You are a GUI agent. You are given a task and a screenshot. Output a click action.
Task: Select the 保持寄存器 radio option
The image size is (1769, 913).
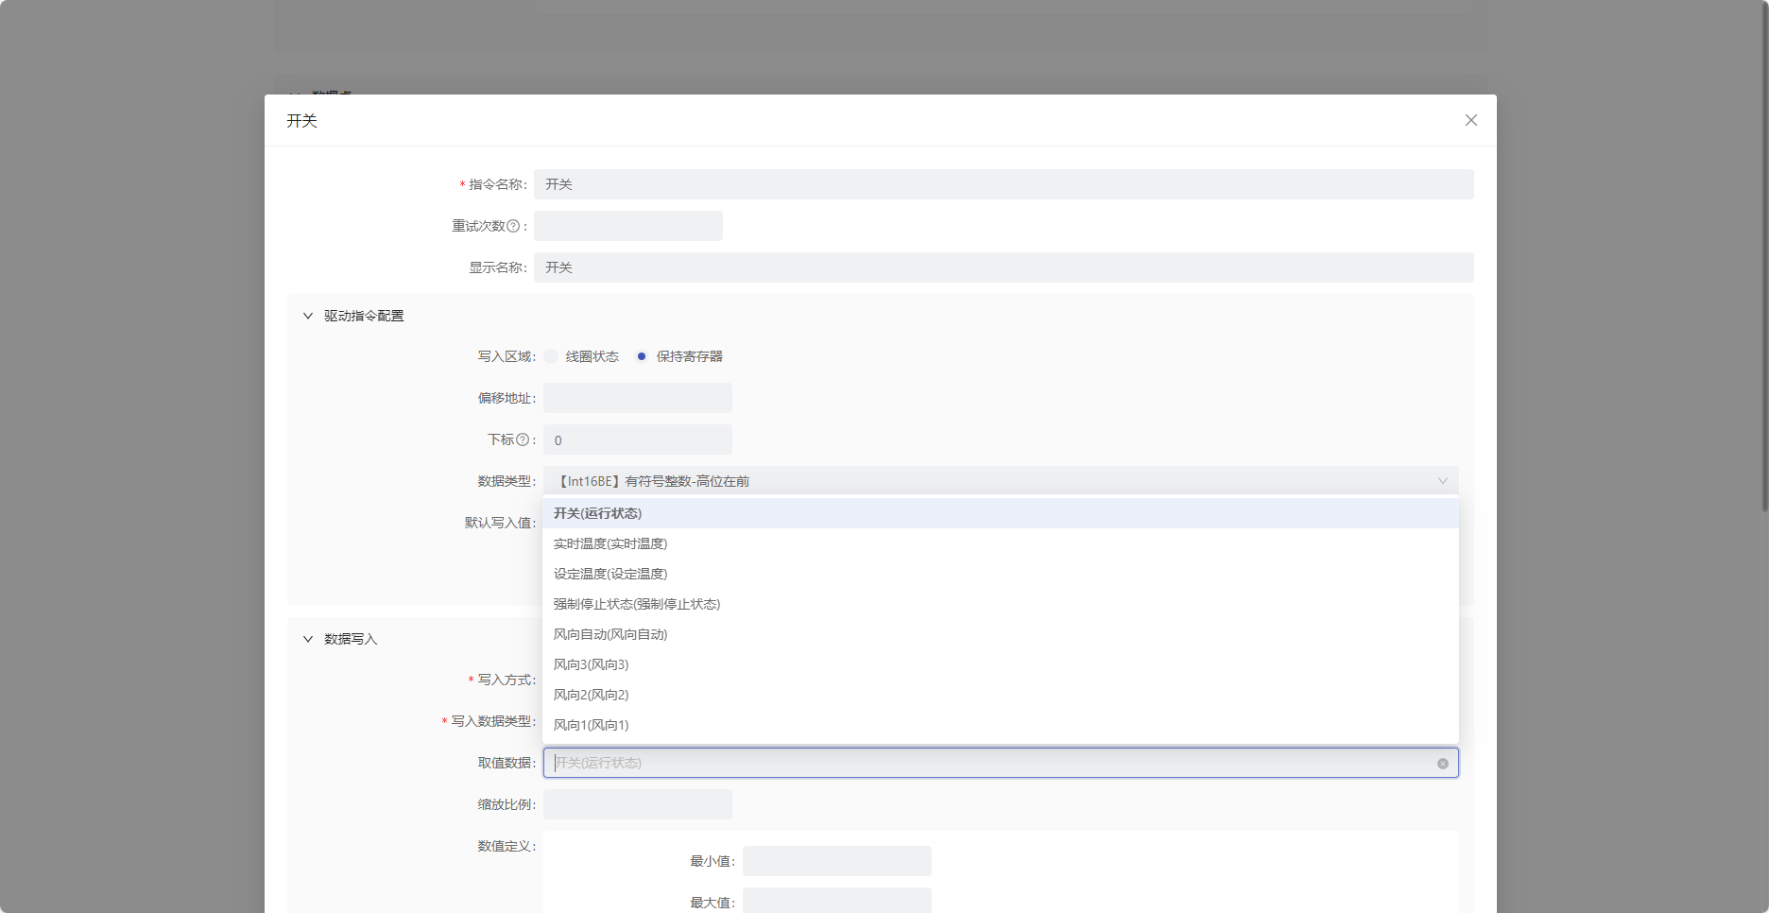click(642, 356)
